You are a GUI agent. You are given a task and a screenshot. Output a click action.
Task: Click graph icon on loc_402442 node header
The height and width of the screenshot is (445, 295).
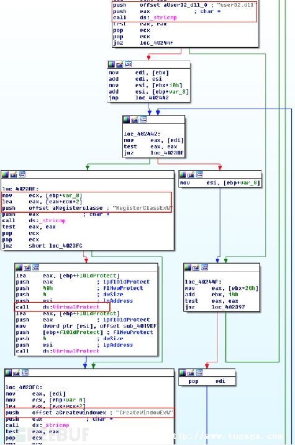coord(143,120)
